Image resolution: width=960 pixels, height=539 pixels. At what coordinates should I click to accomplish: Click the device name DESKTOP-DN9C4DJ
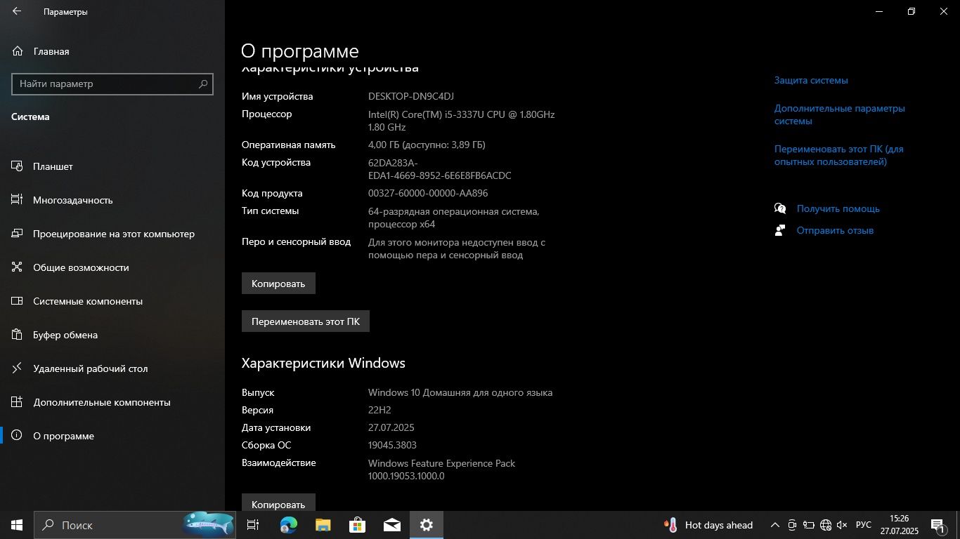(x=411, y=96)
